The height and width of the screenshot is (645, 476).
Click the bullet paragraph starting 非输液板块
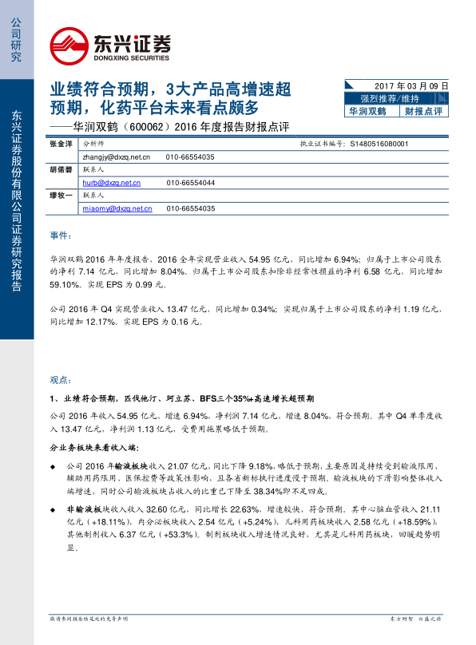click(x=254, y=528)
